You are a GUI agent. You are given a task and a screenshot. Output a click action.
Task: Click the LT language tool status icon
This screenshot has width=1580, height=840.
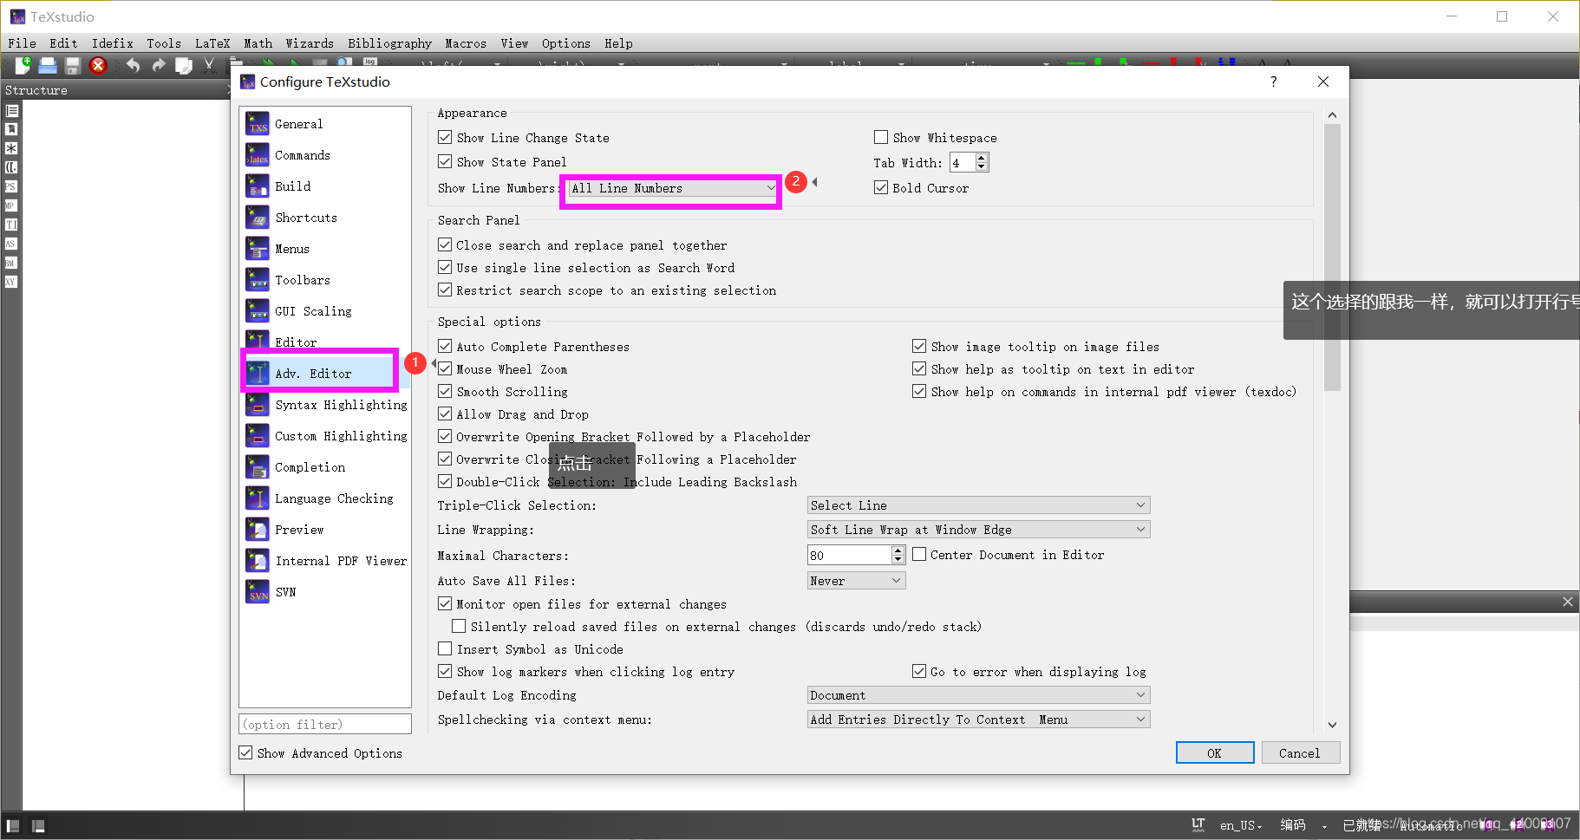[1198, 825]
